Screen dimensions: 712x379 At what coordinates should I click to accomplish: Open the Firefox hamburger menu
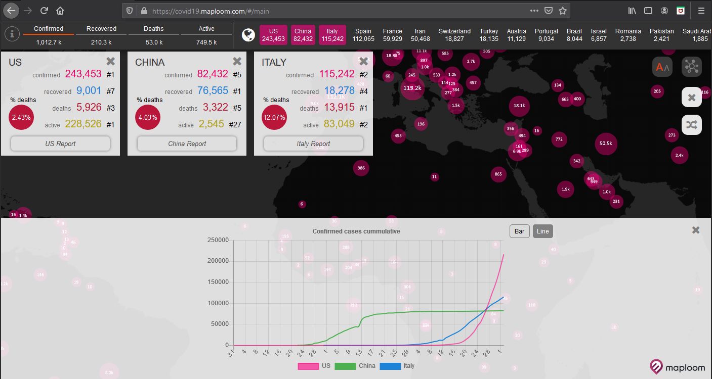pos(701,11)
